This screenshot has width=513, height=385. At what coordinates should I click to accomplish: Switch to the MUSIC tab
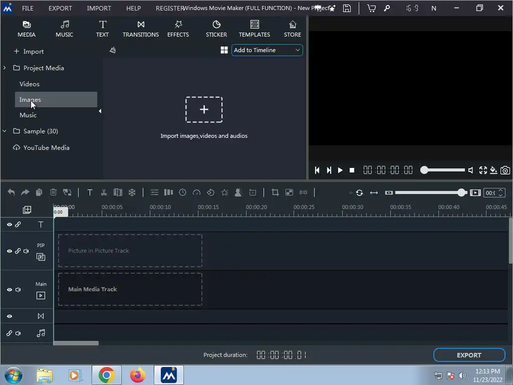point(65,29)
